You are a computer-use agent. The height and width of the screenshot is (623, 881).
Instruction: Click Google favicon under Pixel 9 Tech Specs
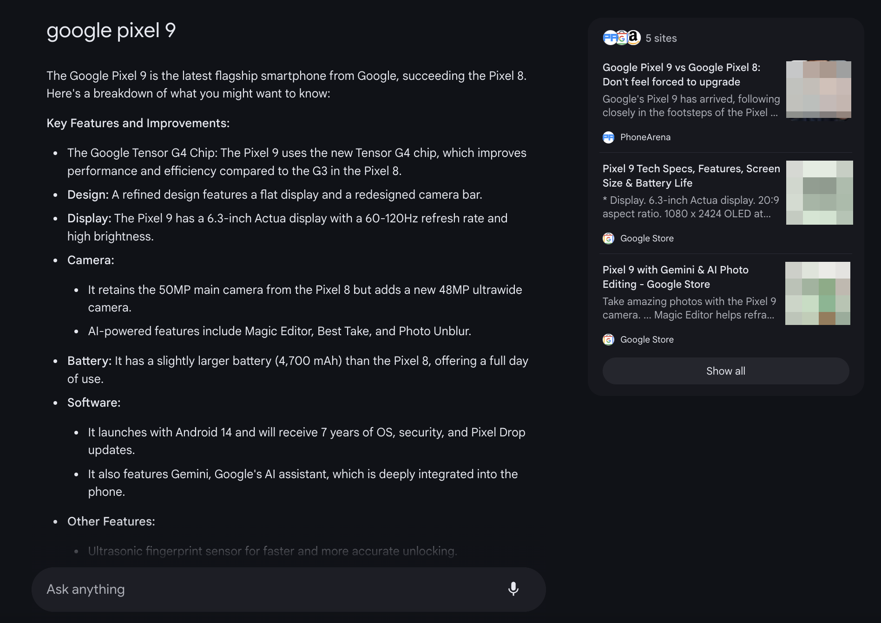pyautogui.click(x=608, y=239)
